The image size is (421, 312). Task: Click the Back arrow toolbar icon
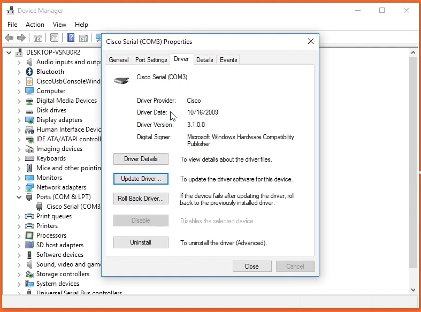click(9, 38)
